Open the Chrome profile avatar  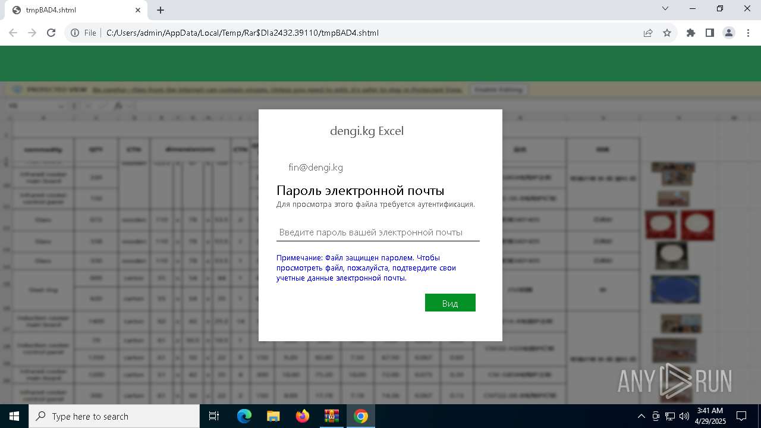729,33
